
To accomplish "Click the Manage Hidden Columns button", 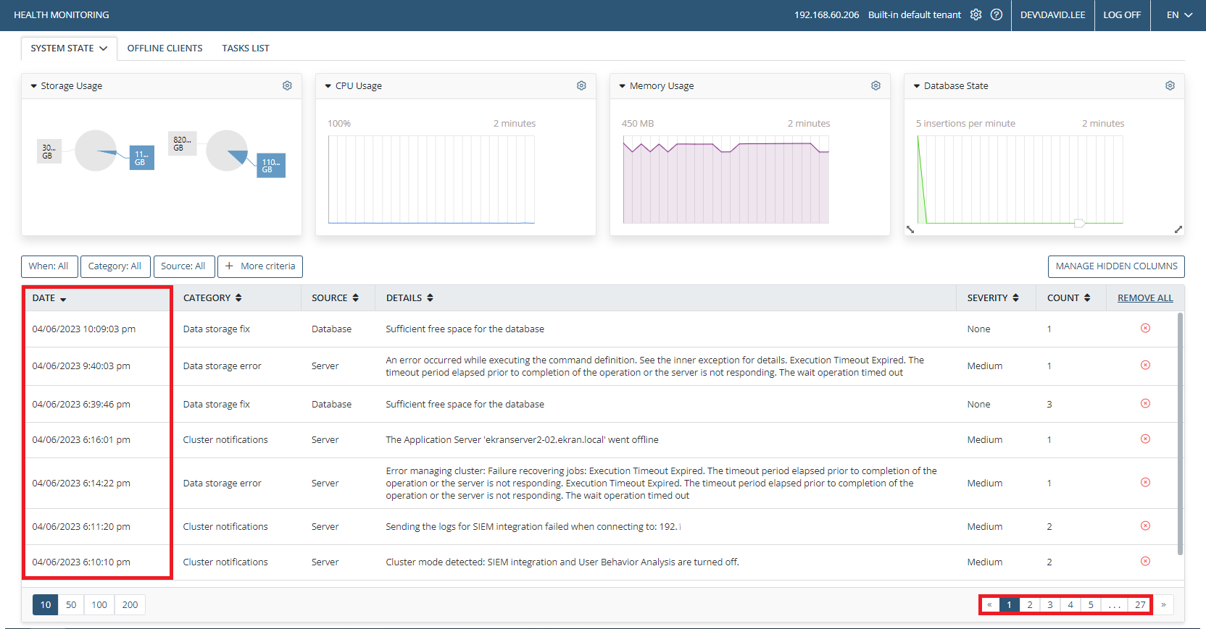I will point(1115,266).
